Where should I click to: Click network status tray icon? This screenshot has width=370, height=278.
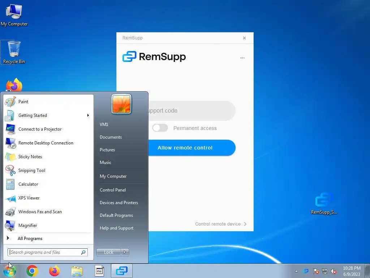[x=325, y=271]
